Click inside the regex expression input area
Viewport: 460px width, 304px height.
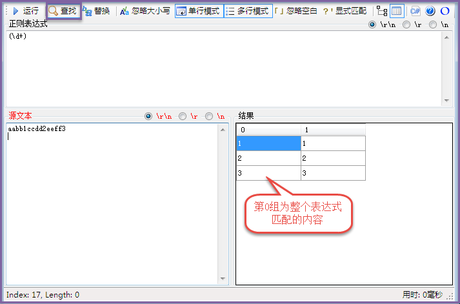click(219, 65)
